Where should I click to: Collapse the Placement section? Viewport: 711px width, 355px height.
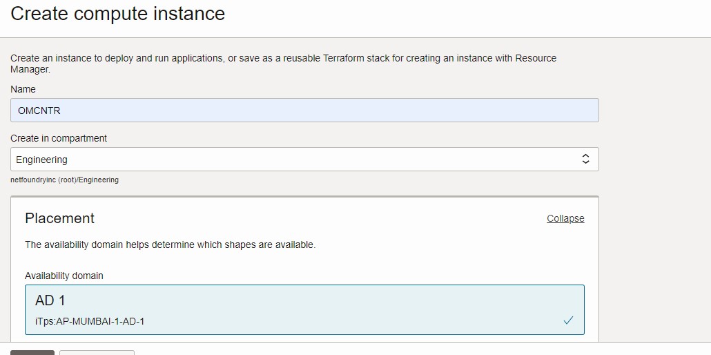point(565,218)
